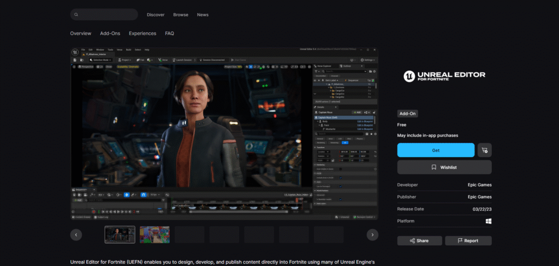Screen dimensions: 559x266
Task: Open the Developer's Epic Games link
Action: point(479,185)
